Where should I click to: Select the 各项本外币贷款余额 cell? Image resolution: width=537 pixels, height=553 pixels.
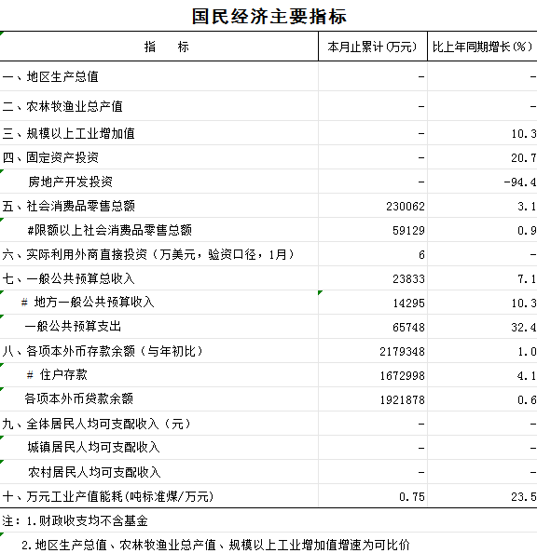click(159, 399)
